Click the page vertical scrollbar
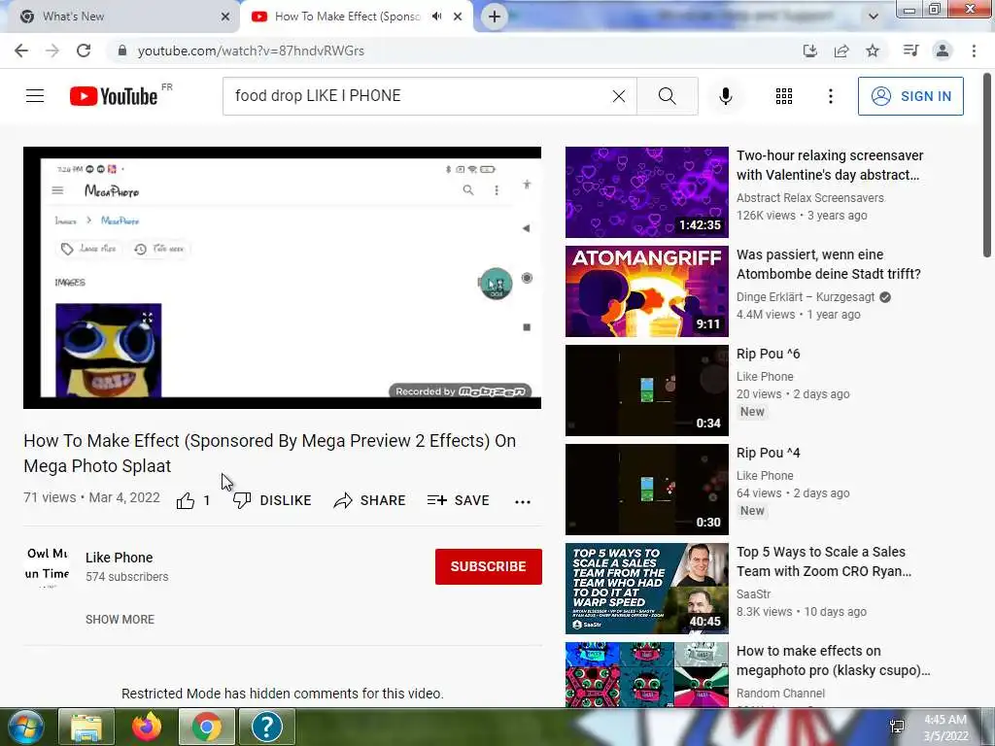Screen dimensions: 995x746 (x=987, y=165)
